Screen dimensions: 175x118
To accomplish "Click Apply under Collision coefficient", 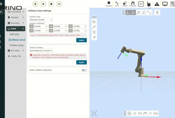I will 81,40.
